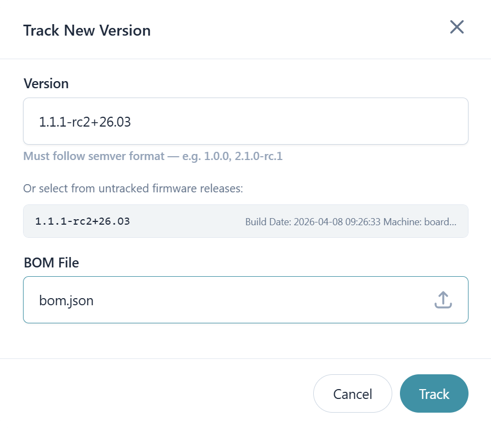Click typed version text 1.1.1-rc2+26.03 in input
Viewport: 491px width, 428px height.
[x=84, y=122]
